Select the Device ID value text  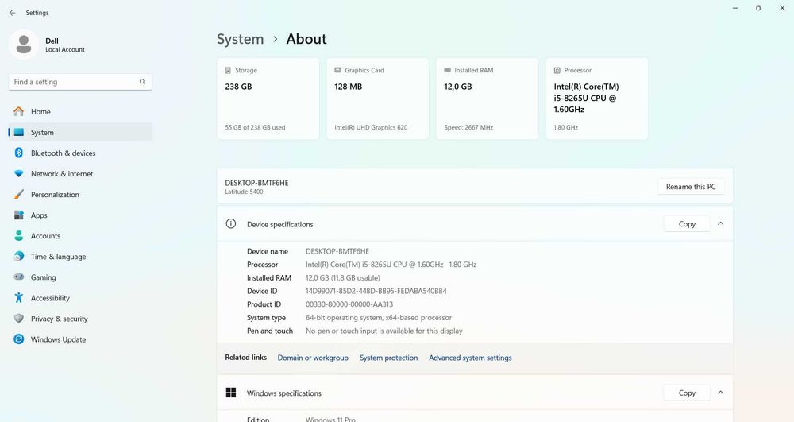point(376,292)
